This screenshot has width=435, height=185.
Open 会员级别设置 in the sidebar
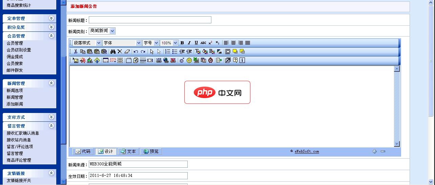[x=19, y=50]
